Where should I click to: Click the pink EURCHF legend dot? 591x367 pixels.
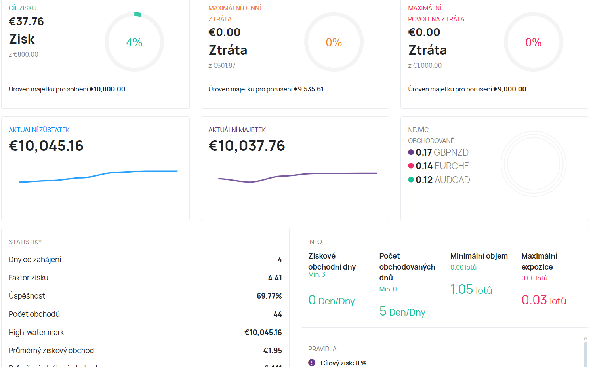point(411,166)
